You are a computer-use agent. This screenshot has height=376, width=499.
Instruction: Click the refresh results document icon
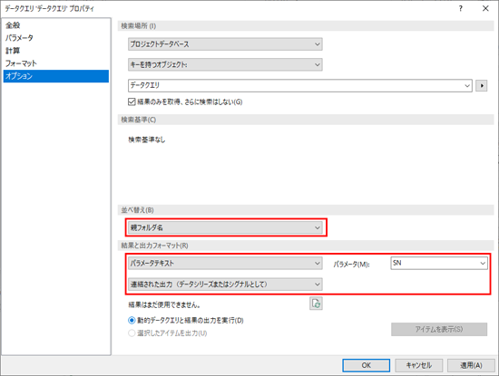pyautogui.click(x=316, y=304)
